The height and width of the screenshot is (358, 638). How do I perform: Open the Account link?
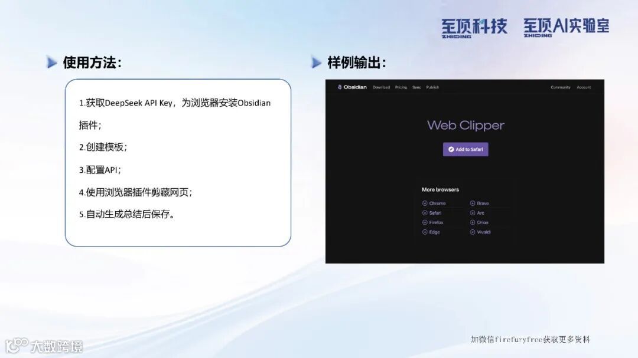tap(584, 87)
